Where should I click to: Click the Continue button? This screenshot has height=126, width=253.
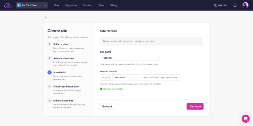195,106
